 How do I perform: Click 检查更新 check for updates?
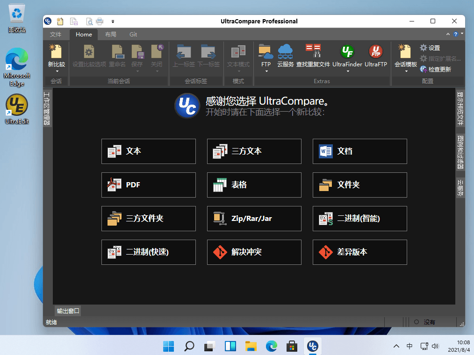pyautogui.click(x=436, y=69)
